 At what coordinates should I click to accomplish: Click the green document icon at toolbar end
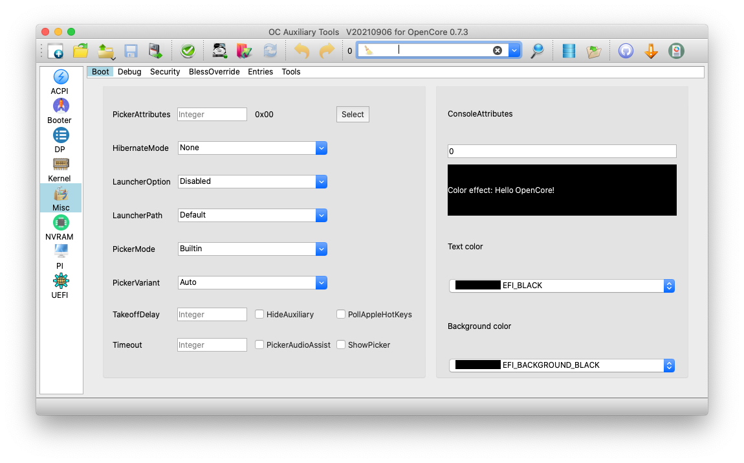point(676,51)
